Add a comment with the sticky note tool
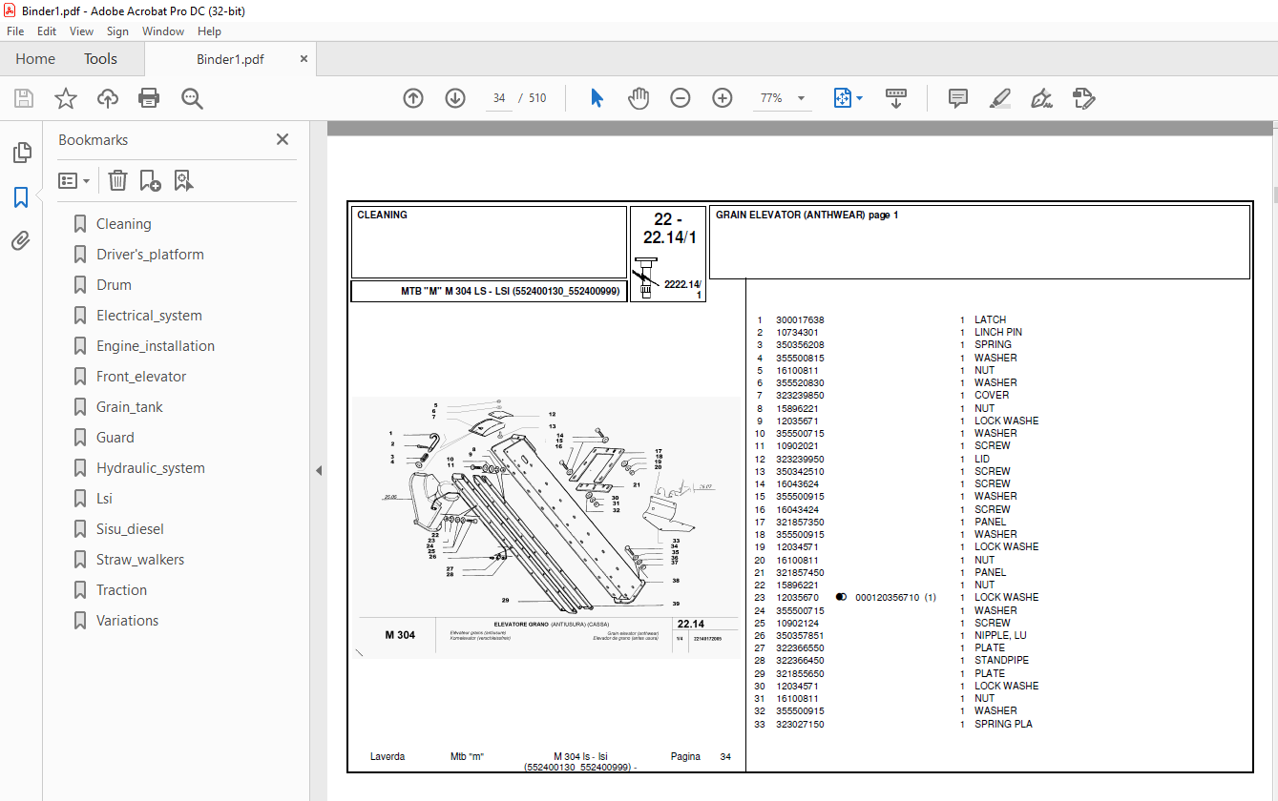Viewport: 1278px width, 801px height. (958, 98)
